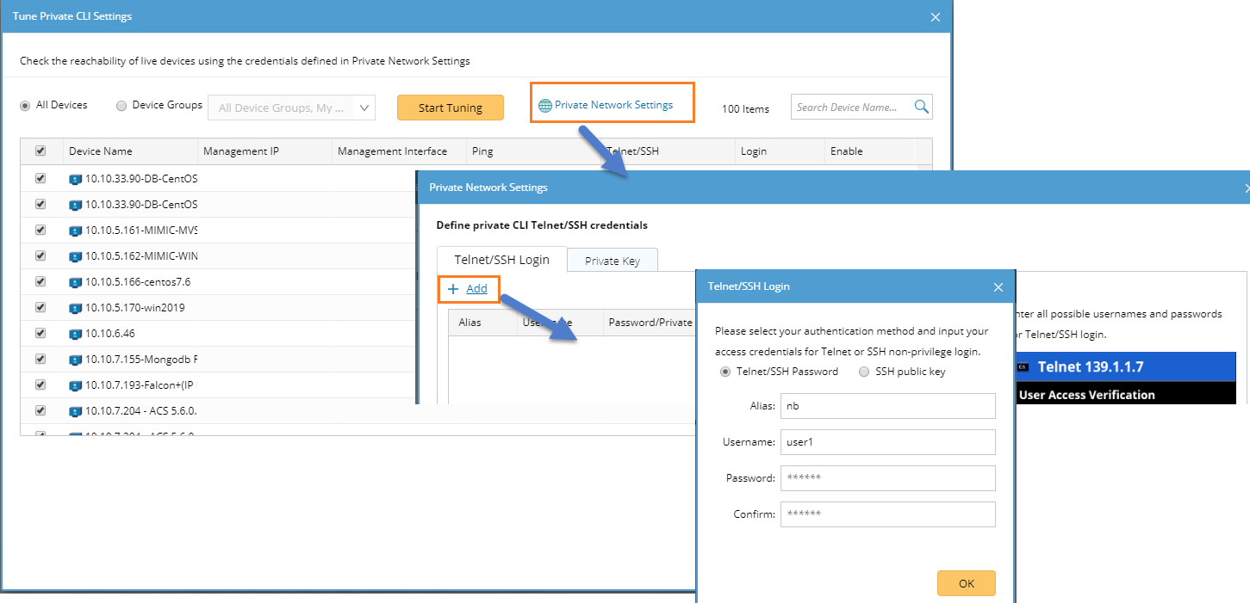
Task: Click the globe icon beside Private Network Settings
Action: pos(544,106)
